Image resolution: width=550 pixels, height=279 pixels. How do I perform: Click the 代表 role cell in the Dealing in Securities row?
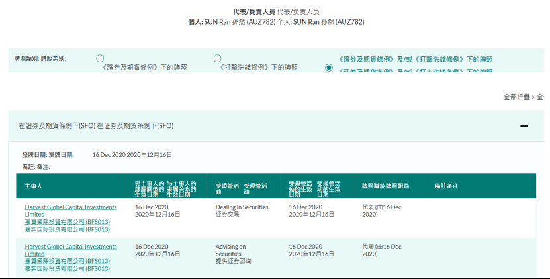(382, 211)
